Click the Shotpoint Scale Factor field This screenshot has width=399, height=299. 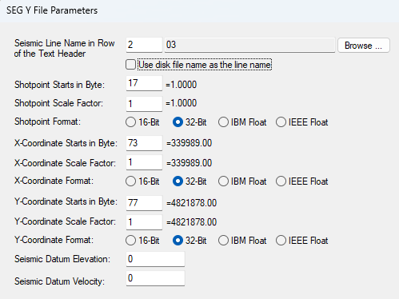[x=144, y=104]
